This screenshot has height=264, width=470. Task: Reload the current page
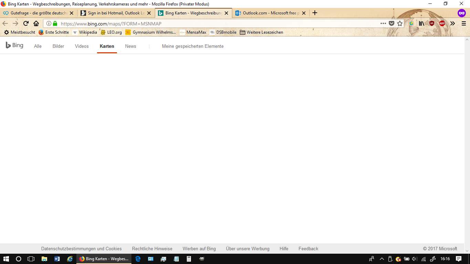pos(26,24)
